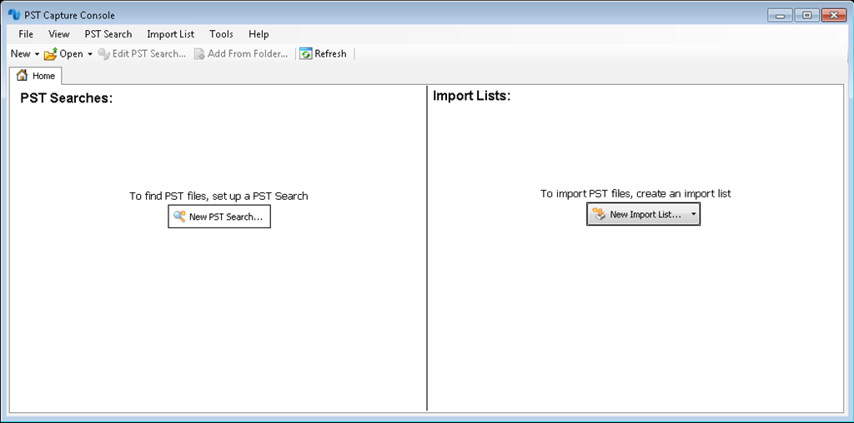Click 'To find PST files' instruction text
Screen dimensions: 854x423
tap(219, 197)
